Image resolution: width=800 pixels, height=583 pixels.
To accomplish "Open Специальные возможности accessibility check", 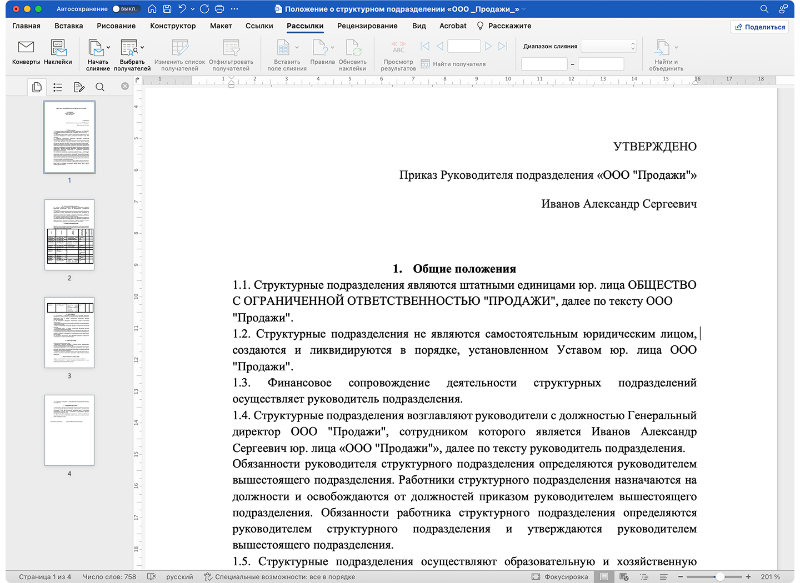I will tap(279, 577).
